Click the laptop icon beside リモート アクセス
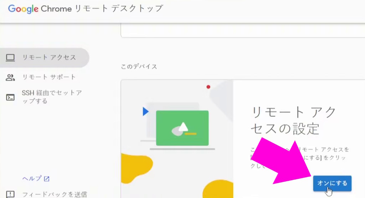365x198 pixels. pos(10,57)
